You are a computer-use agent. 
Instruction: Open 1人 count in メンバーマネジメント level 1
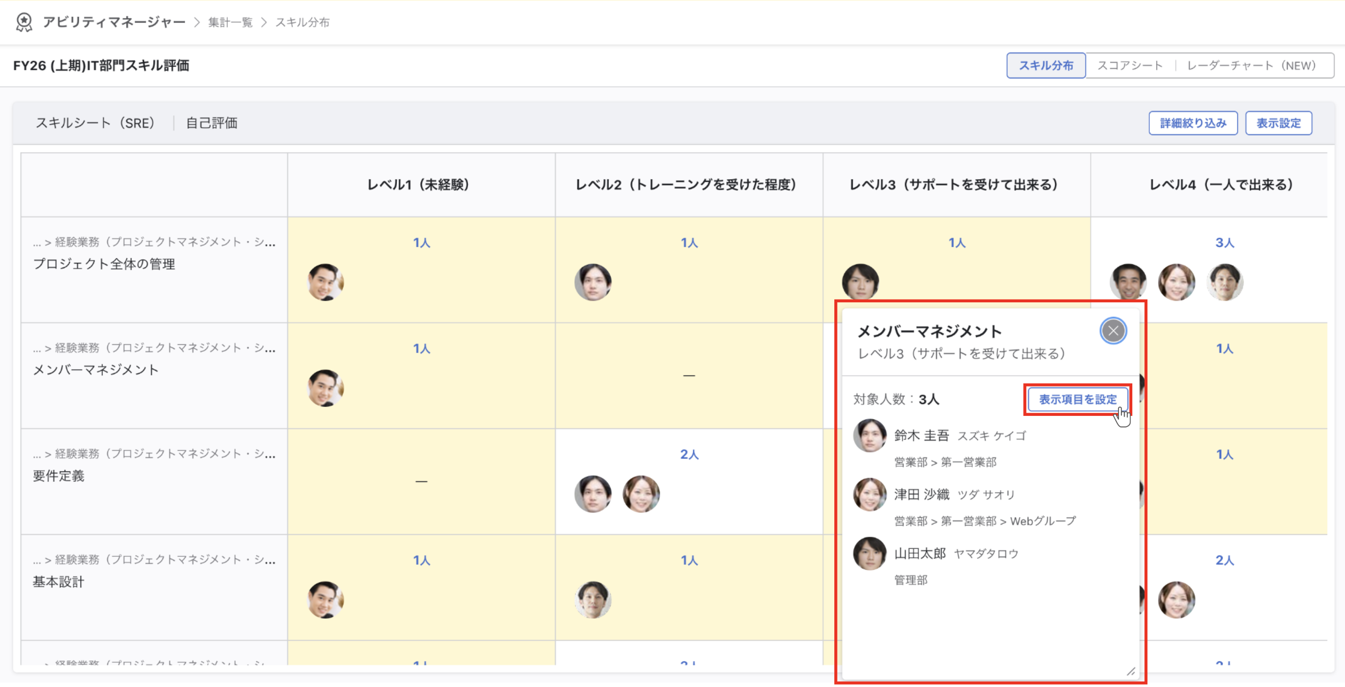tap(421, 349)
